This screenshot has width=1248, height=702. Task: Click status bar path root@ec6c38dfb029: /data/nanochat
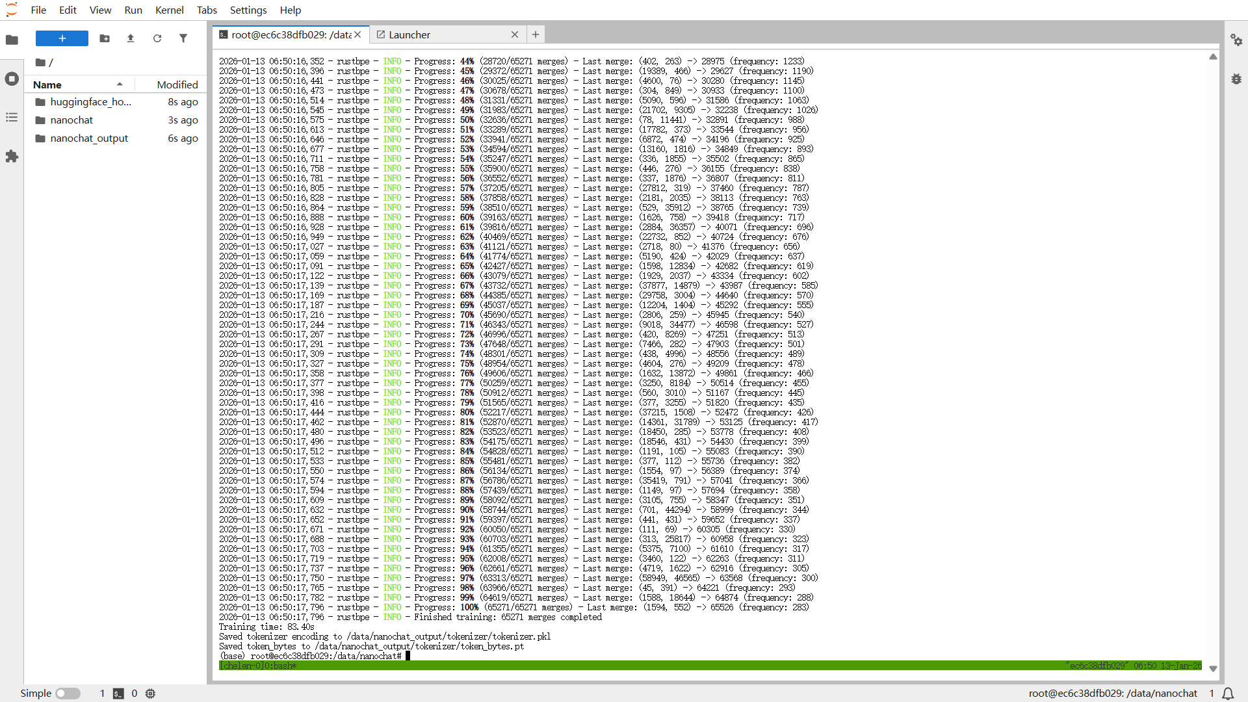[1113, 694]
